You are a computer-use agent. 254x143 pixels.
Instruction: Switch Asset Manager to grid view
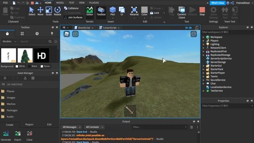(x=33, y=78)
